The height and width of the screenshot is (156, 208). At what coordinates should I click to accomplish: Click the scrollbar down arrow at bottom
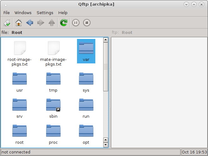pos(106,145)
